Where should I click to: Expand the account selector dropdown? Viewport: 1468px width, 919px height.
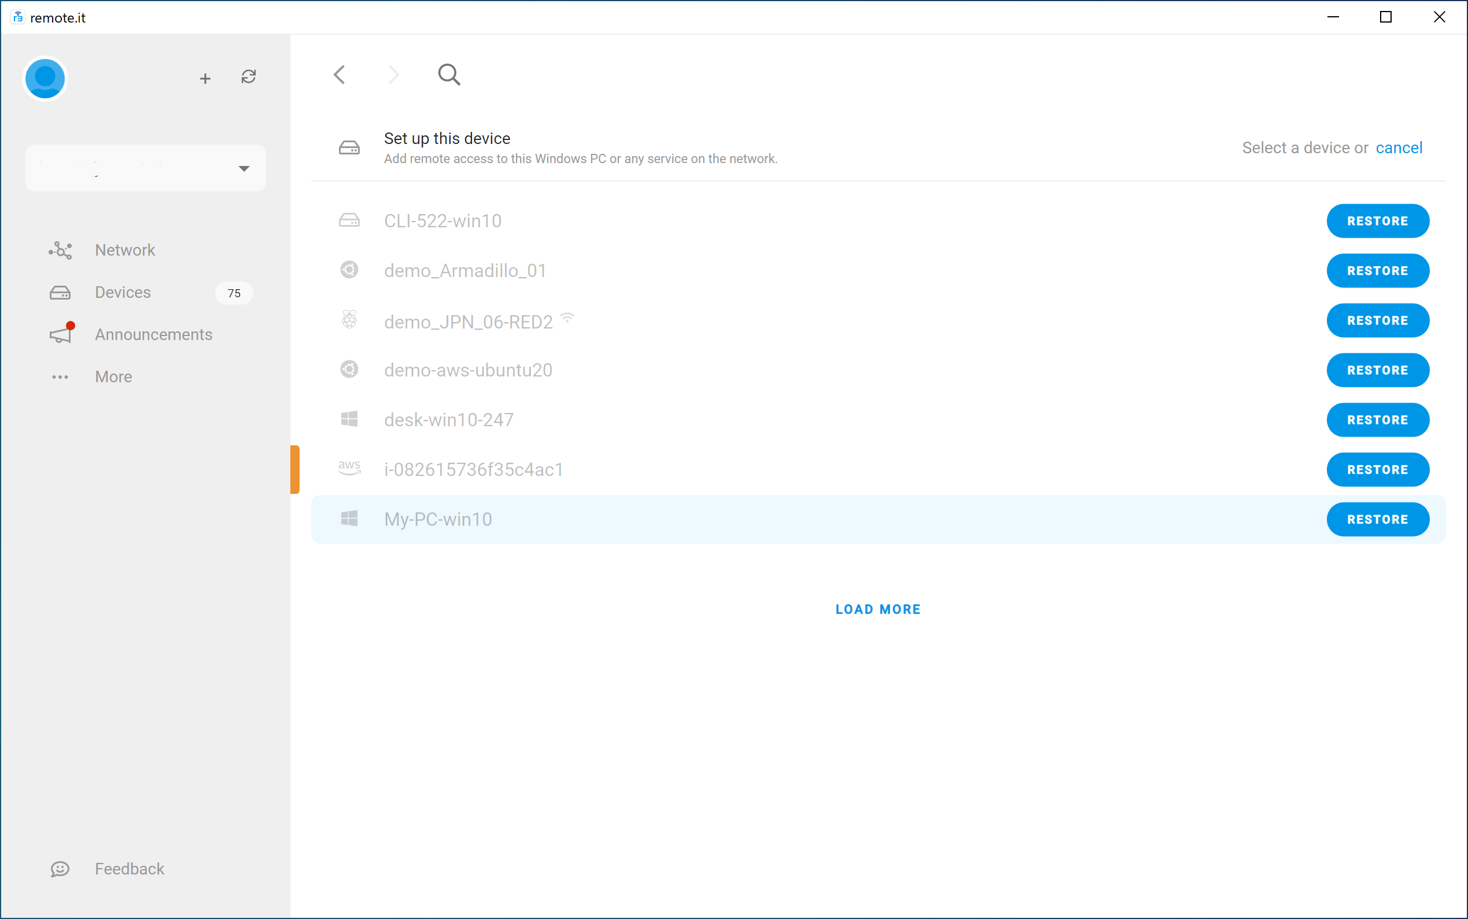pos(146,168)
